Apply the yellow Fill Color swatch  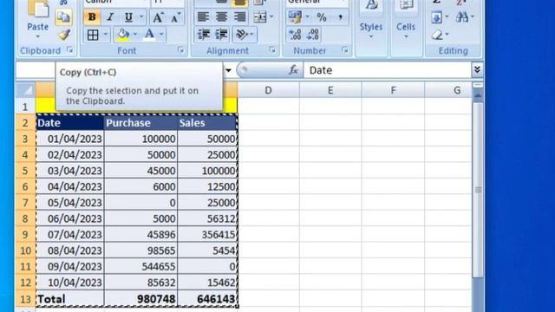pos(123,35)
